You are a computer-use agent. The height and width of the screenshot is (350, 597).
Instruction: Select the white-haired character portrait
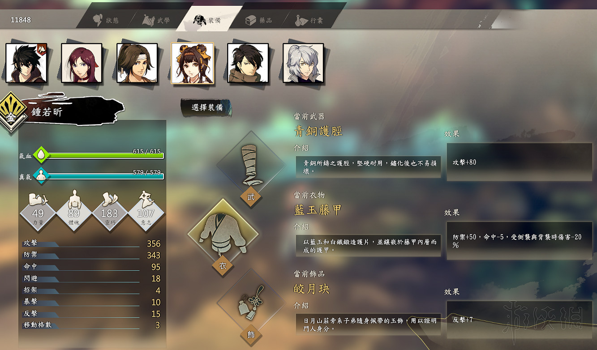tap(303, 63)
